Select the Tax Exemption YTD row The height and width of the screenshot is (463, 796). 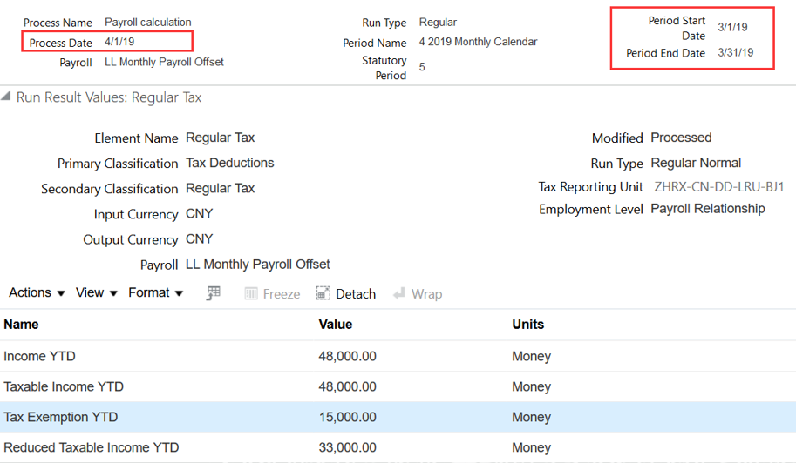coord(61,417)
